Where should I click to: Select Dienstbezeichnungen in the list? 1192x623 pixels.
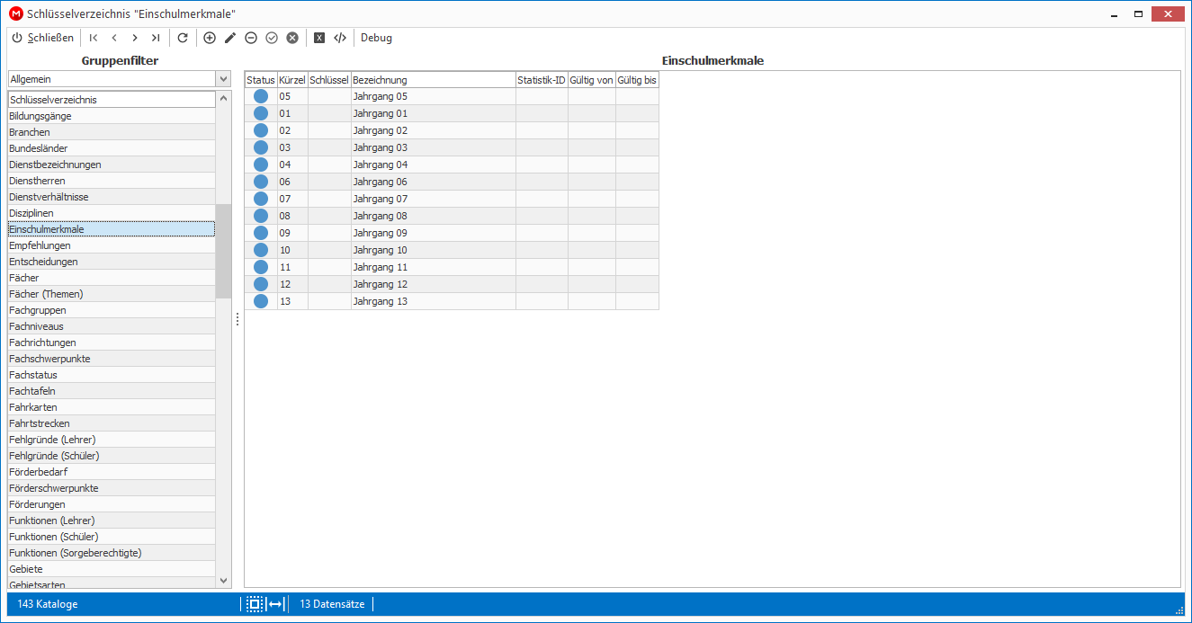112,165
